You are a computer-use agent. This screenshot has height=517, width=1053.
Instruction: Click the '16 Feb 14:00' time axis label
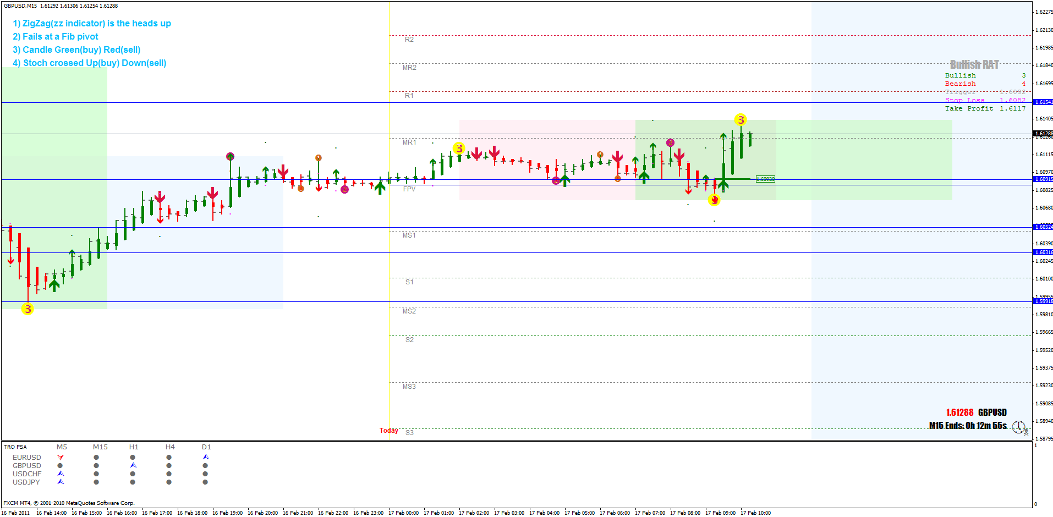pos(51,513)
